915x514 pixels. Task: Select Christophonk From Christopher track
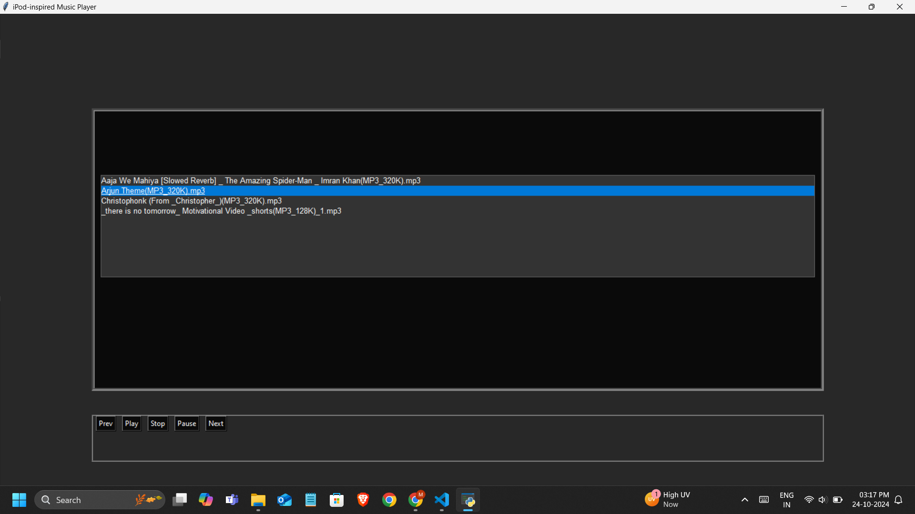click(x=191, y=200)
